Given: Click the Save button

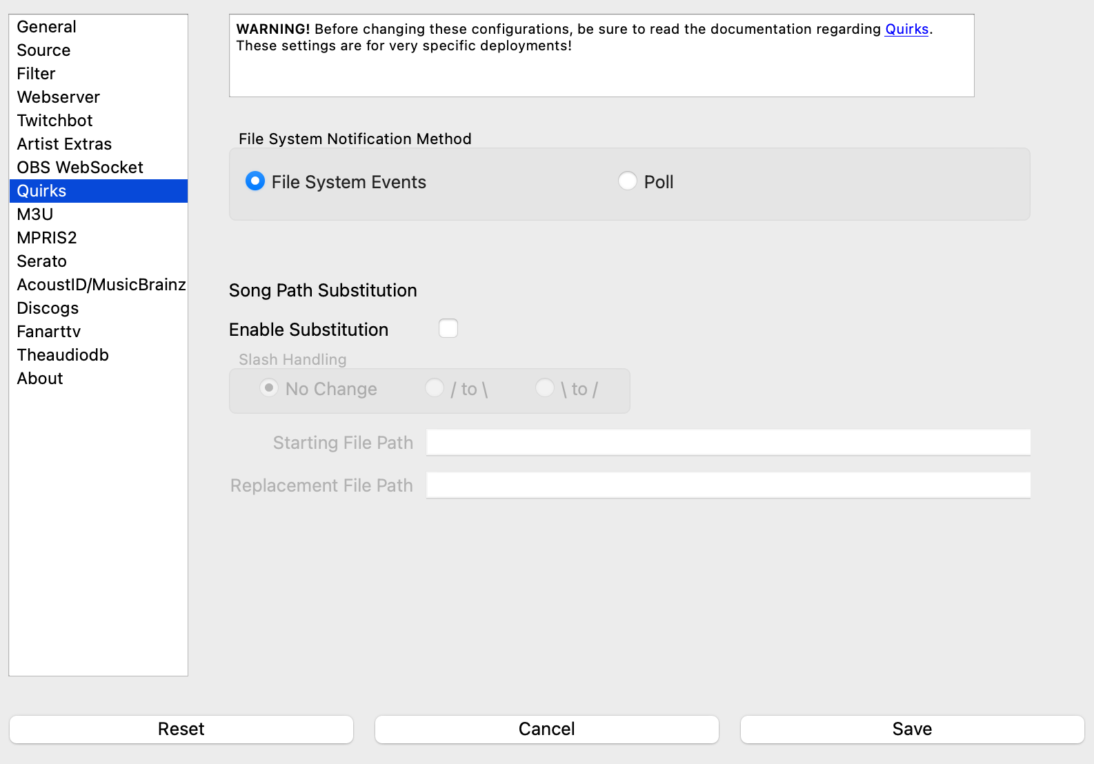Looking at the screenshot, I should tap(912, 729).
